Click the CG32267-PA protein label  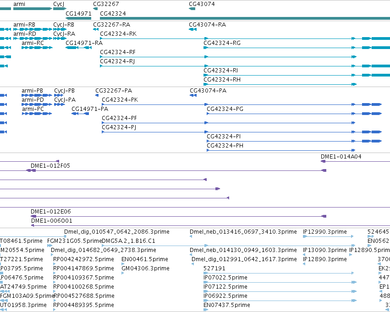pos(114,91)
